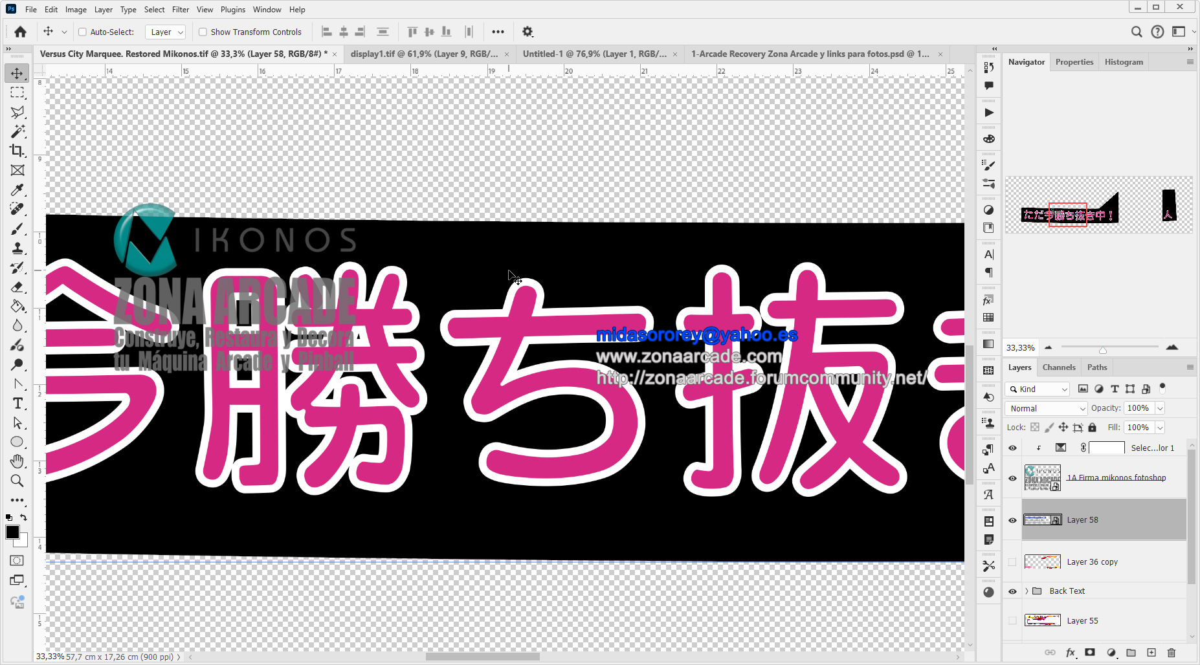This screenshot has height=665, width=1200.
Task: Expand the Back Text layer group
Action: (x=1027, y=591)
